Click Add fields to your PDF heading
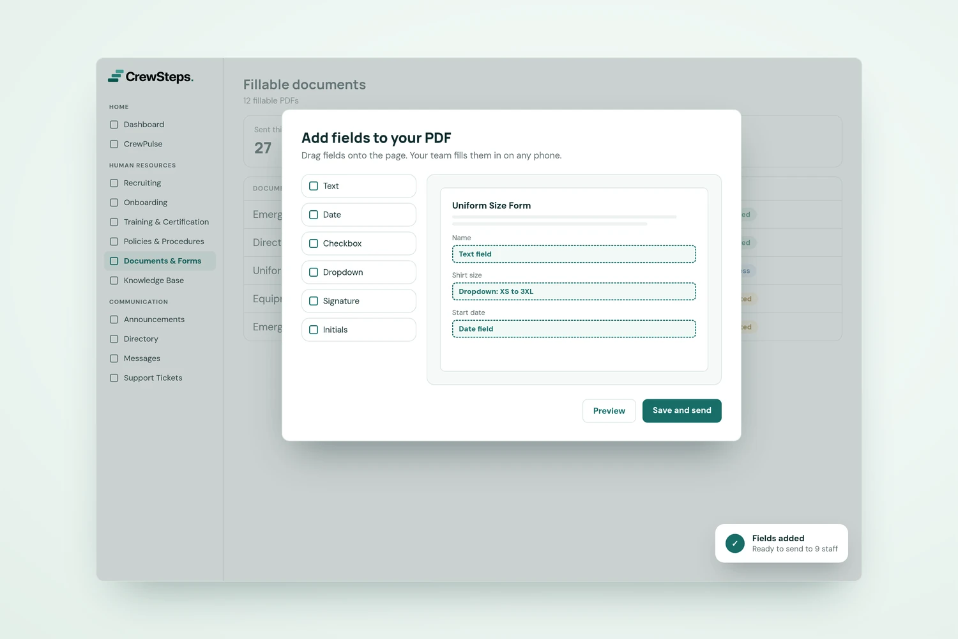The width and height of the screenshot is (958, 639). [x=376, y=138]
